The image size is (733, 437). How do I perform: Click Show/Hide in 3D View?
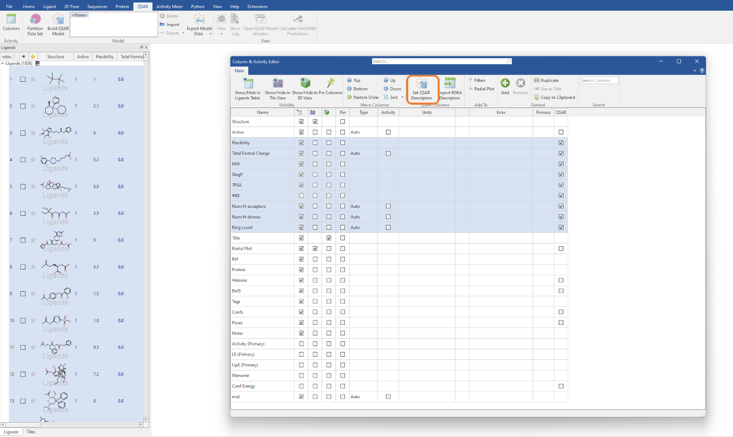click(x=305, y=89)
